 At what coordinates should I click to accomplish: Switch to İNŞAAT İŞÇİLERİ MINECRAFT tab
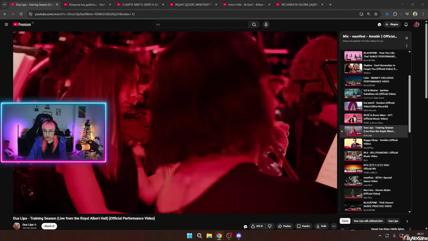(x=194, y=5)
